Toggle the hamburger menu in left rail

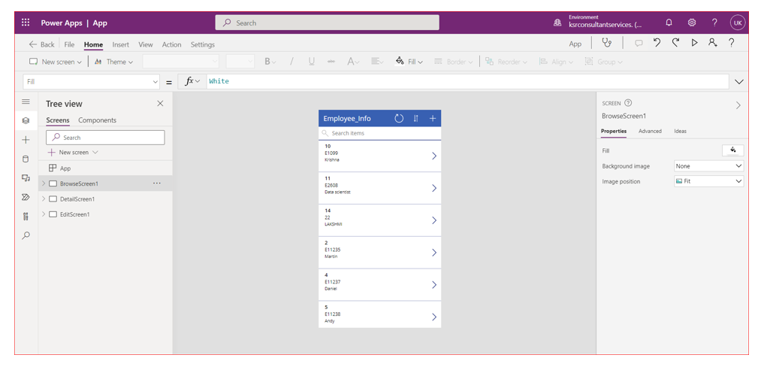coord(26,102)
